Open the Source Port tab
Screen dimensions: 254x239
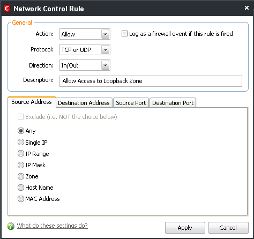(x=131, y=103)
